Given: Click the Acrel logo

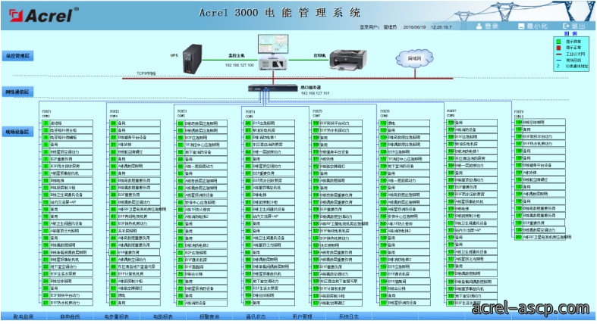Looking at the screenshot, I should [43, 15].
